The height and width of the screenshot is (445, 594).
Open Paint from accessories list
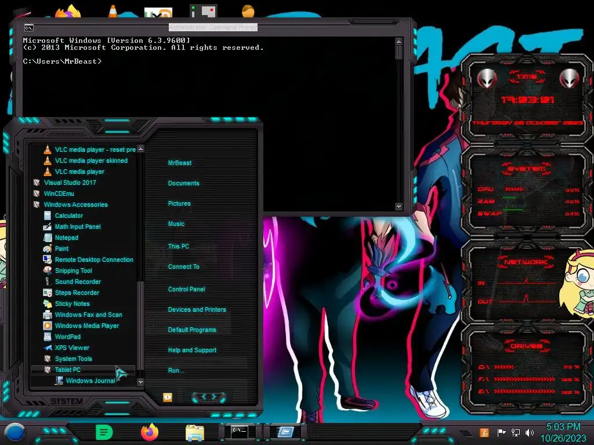pos(56,248)
